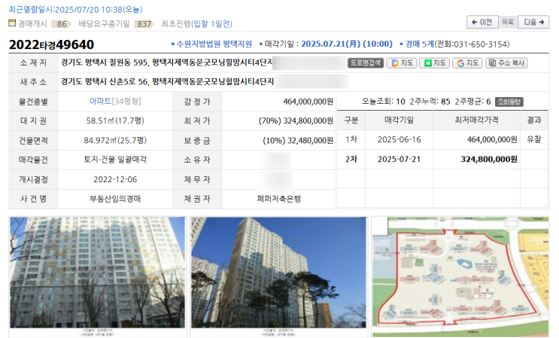Click 최초진행(입찰 1일전) status text

click(x=196, y=23)
